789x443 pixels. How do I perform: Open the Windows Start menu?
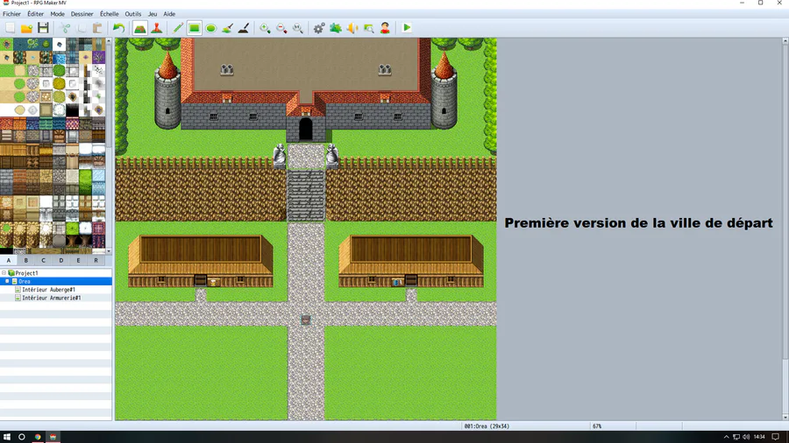(6, 437)
